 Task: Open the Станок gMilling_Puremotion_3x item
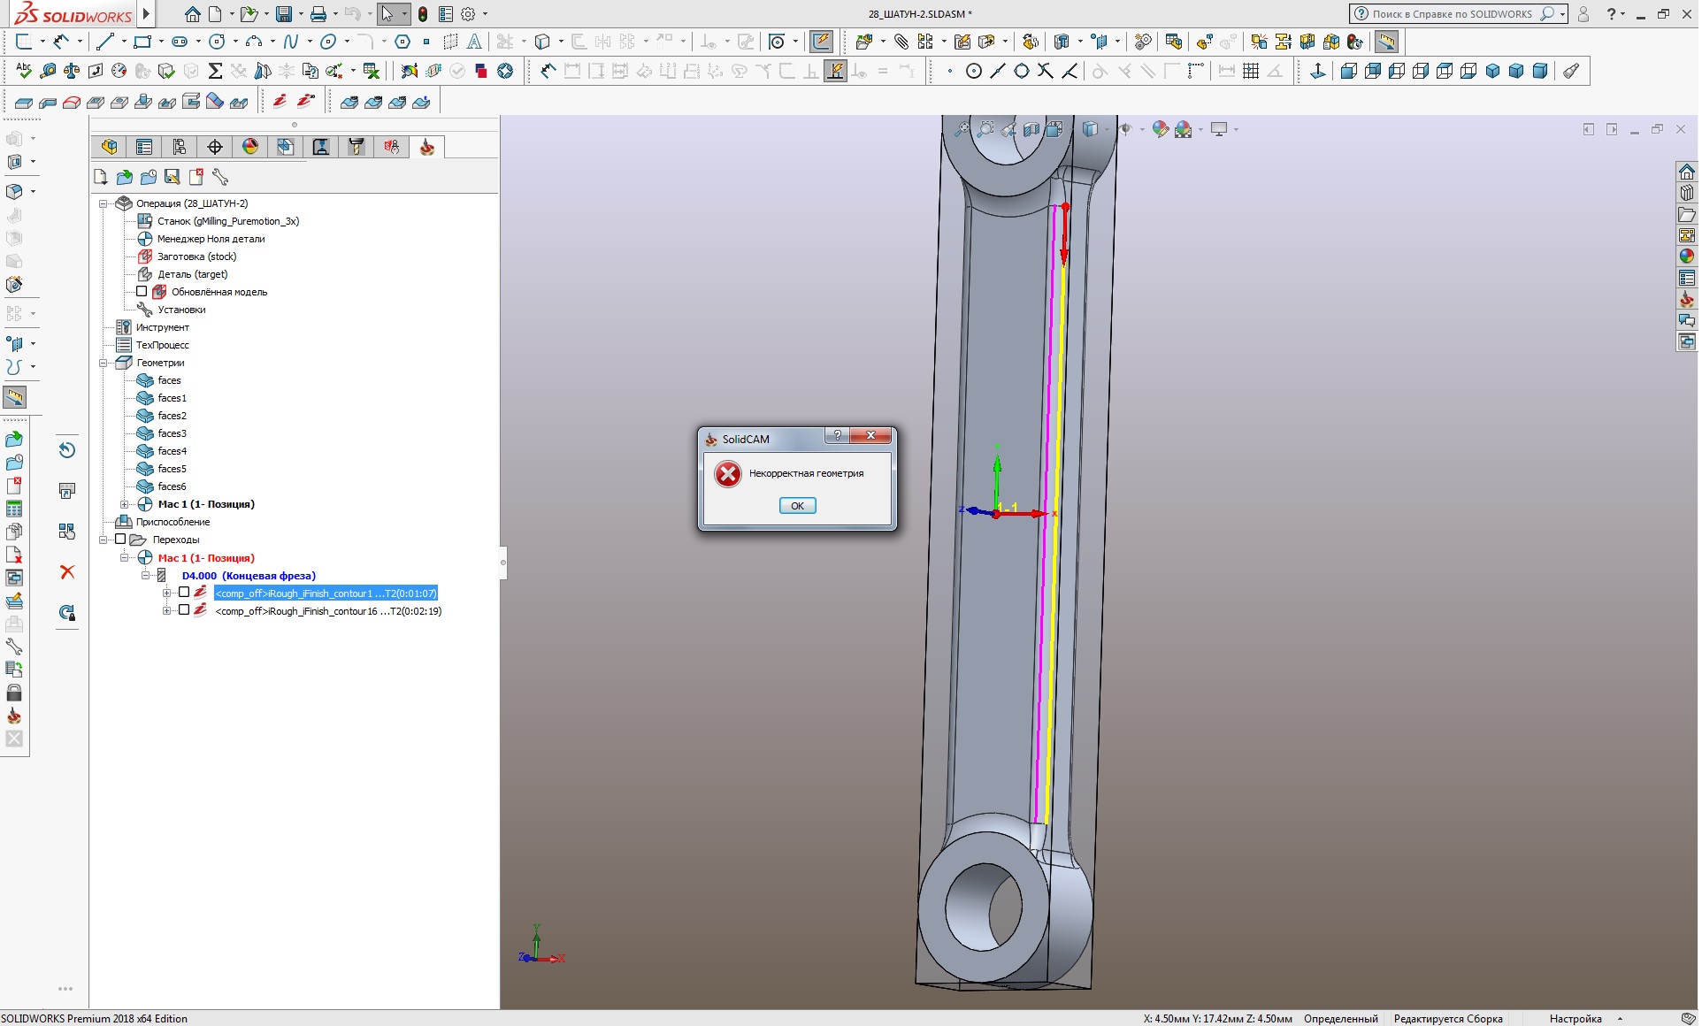click(x=227, y=221)
